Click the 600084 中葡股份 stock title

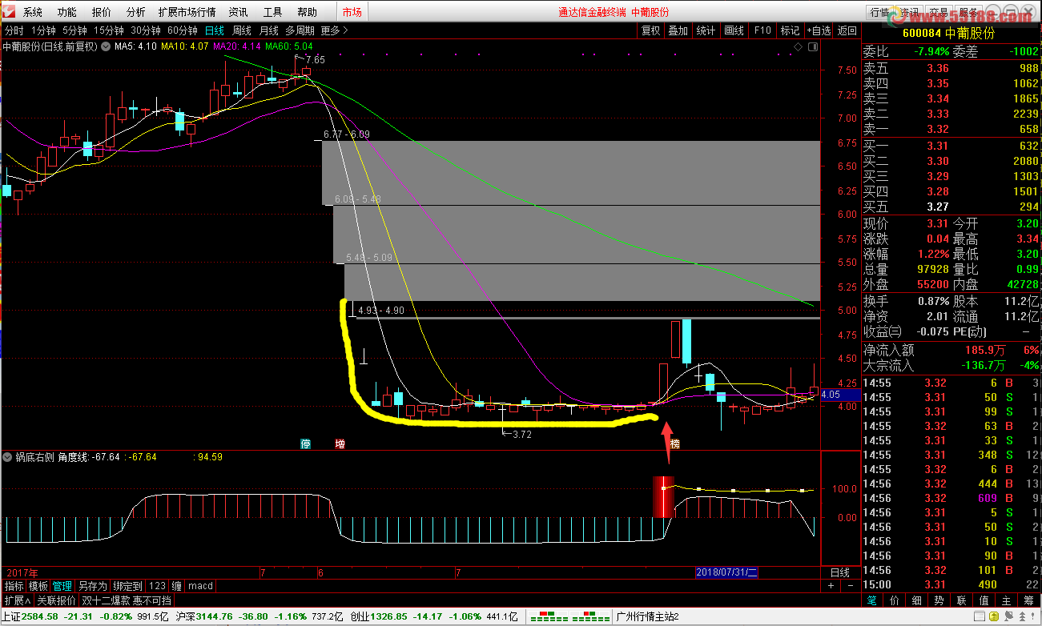point(948,33)
